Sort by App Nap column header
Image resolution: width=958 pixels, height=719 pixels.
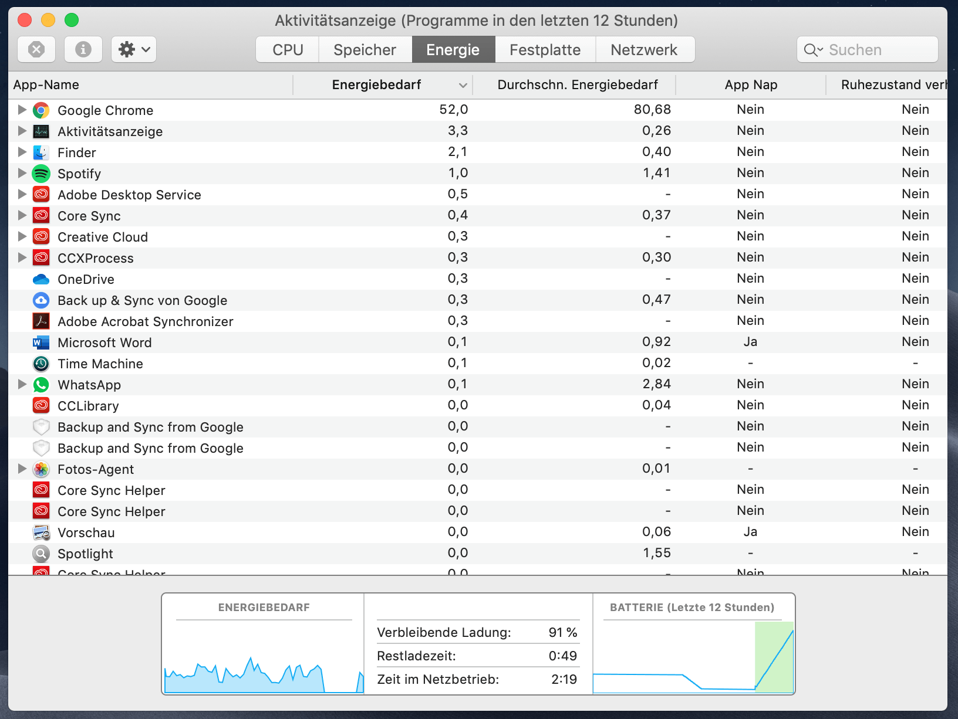click(x=751, y=85)
